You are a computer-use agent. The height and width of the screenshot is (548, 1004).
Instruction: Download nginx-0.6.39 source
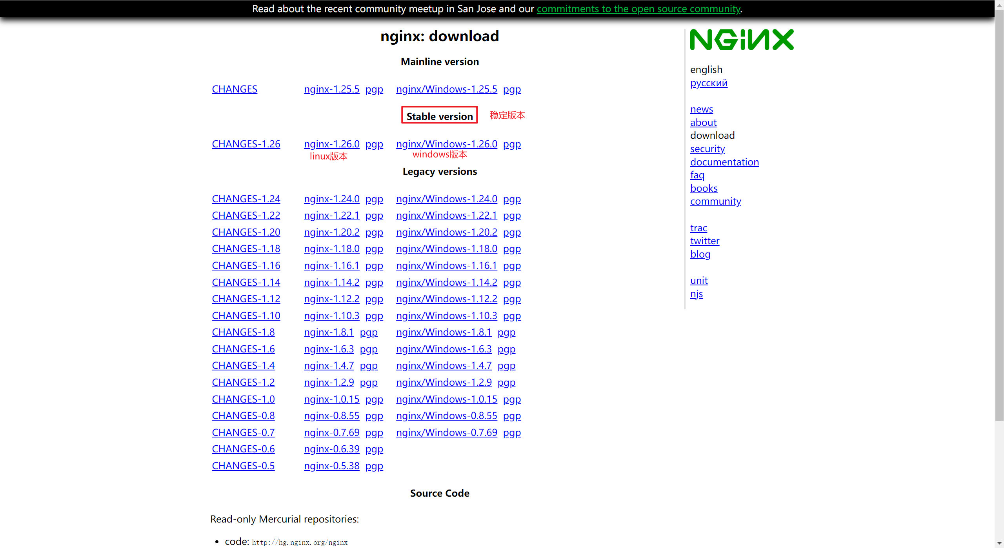[x=332, y=449]
